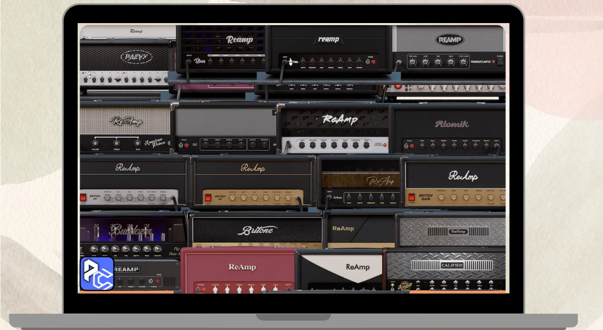Toggle the O2 amp power switch
This screenshot has height=330, width=603.
180,145
